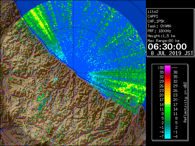The height and width of the screenshot is (146, 195).
Task: Click the '>38' legend value
Action: pos(161,68)
